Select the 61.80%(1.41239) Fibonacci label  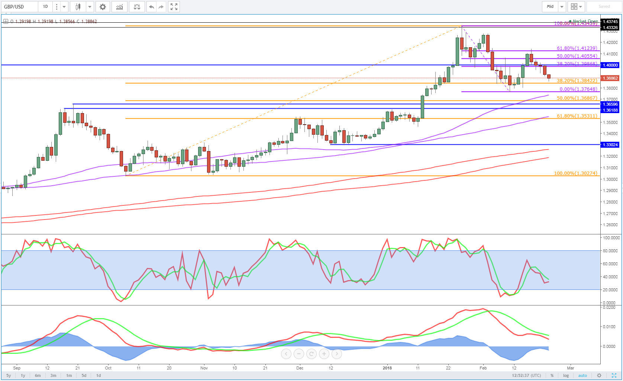click(x=577, y=48)
